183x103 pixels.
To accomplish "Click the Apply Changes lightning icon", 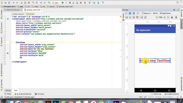I will tap(66, 3).
